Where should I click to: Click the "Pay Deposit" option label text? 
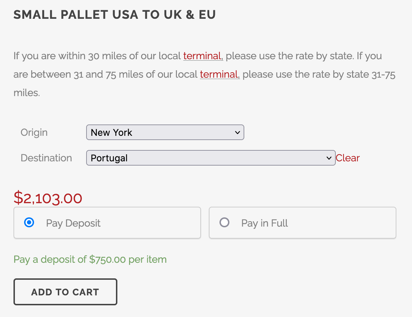tap(73, 223)
